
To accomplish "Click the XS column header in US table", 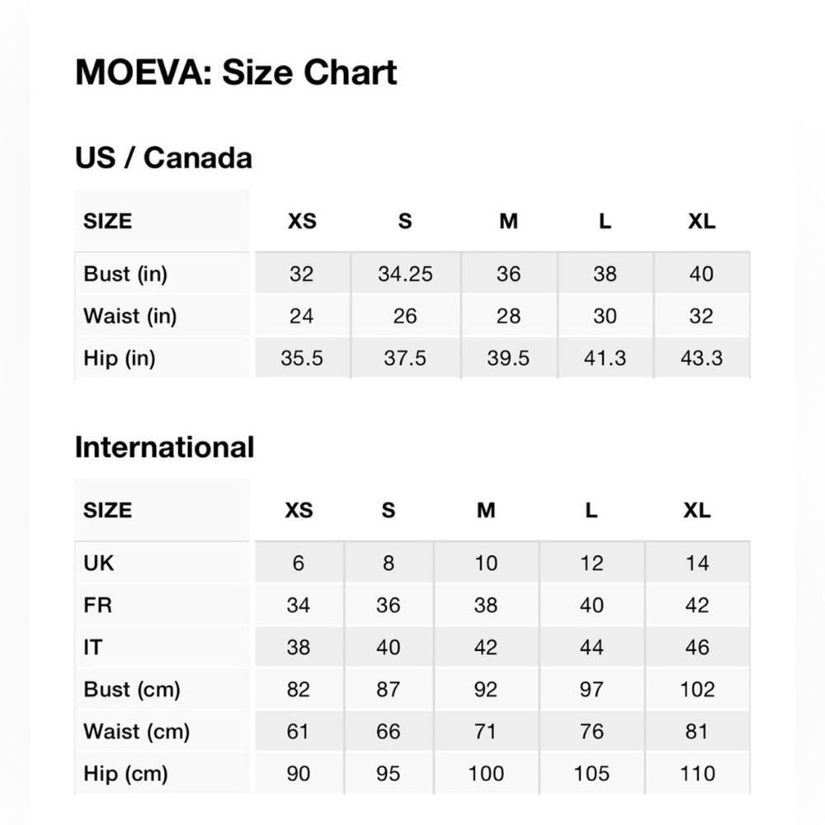I will tap(302, 221).
